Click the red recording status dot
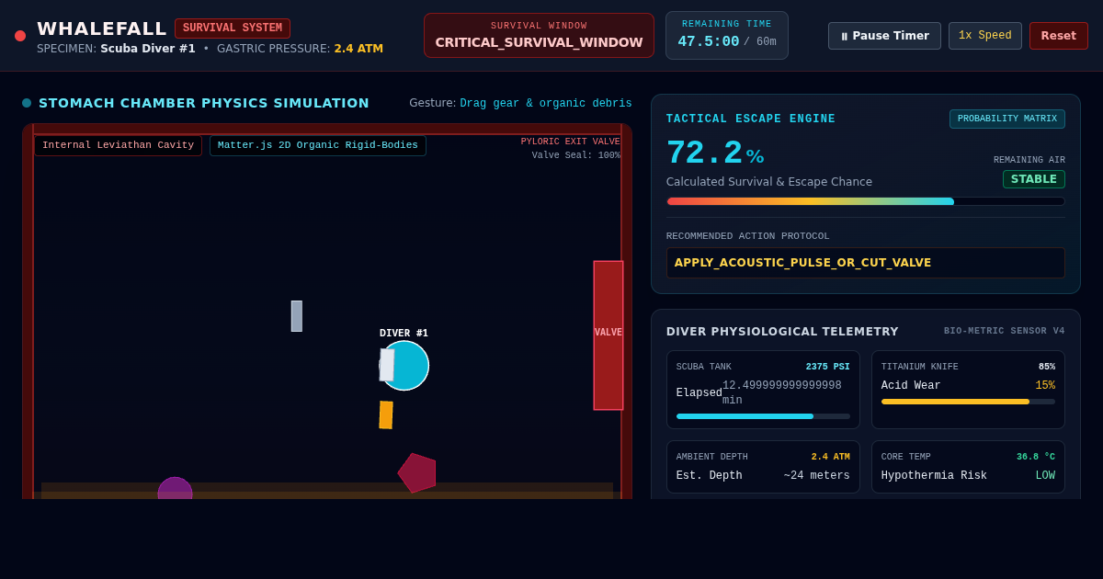Viewport: 1103px width, 579px height. [20, 36]
